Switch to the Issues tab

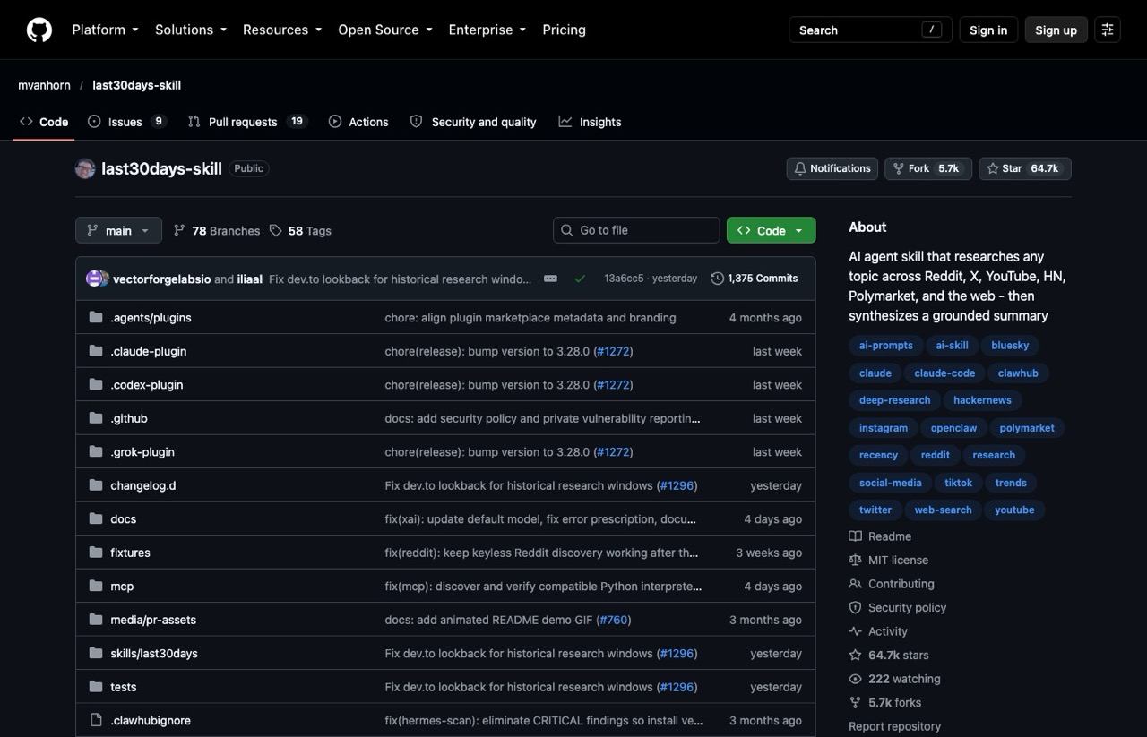127,122
